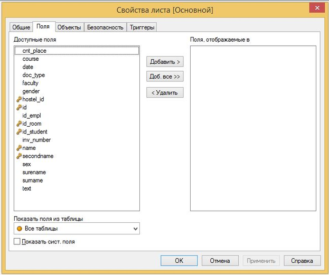Confirm with the OK button
The height and width of the screenshot is (275, 329).
click(179, 261)
